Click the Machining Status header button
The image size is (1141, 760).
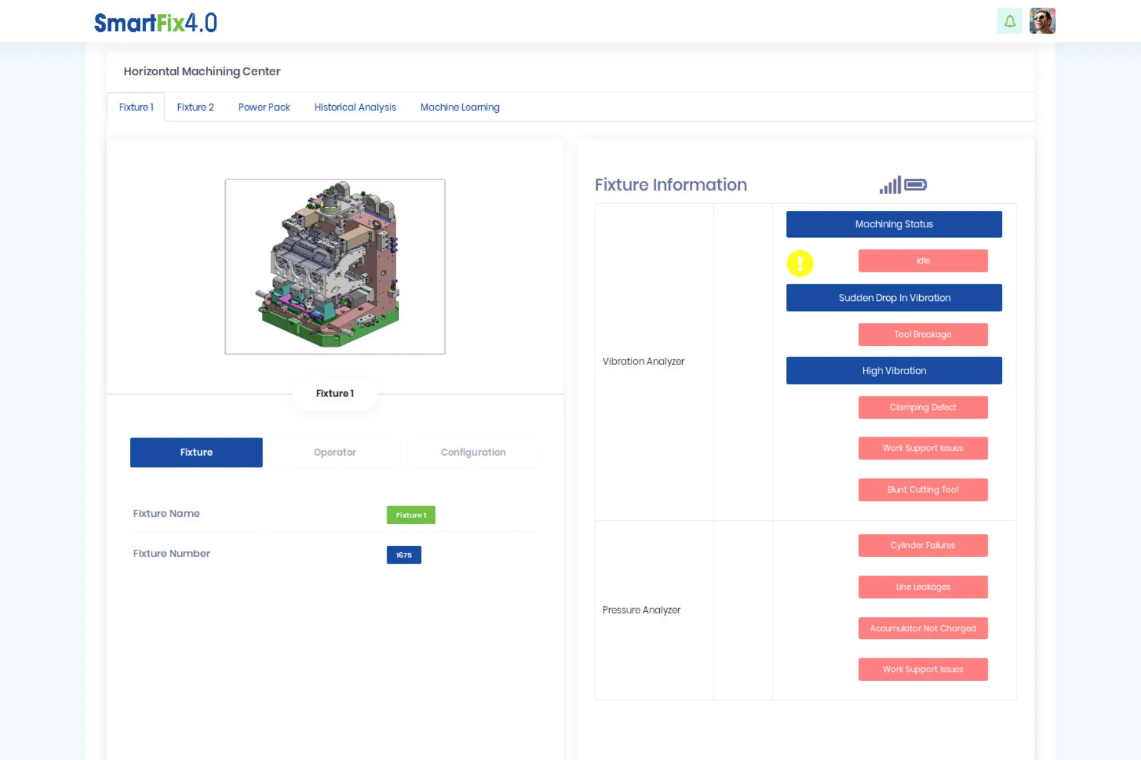[x=894, y=224]
